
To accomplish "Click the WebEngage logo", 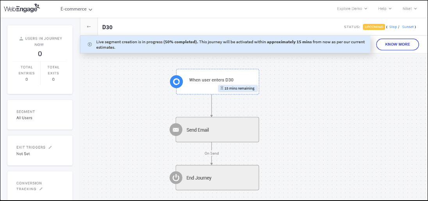I will tap(22, 8).
